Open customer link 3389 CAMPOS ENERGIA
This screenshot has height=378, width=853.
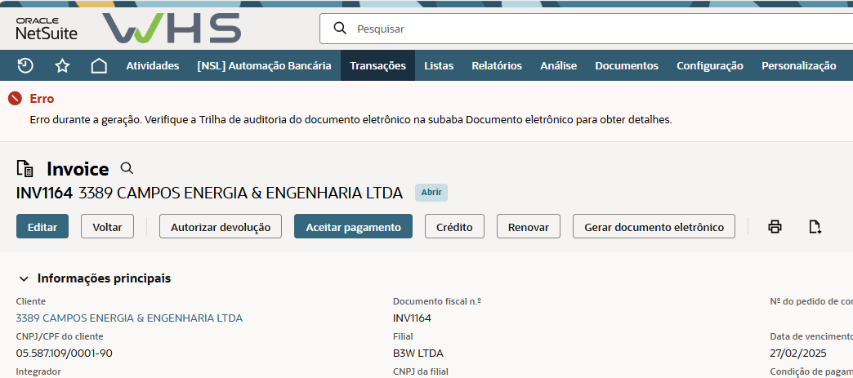[x=129, y=318]
